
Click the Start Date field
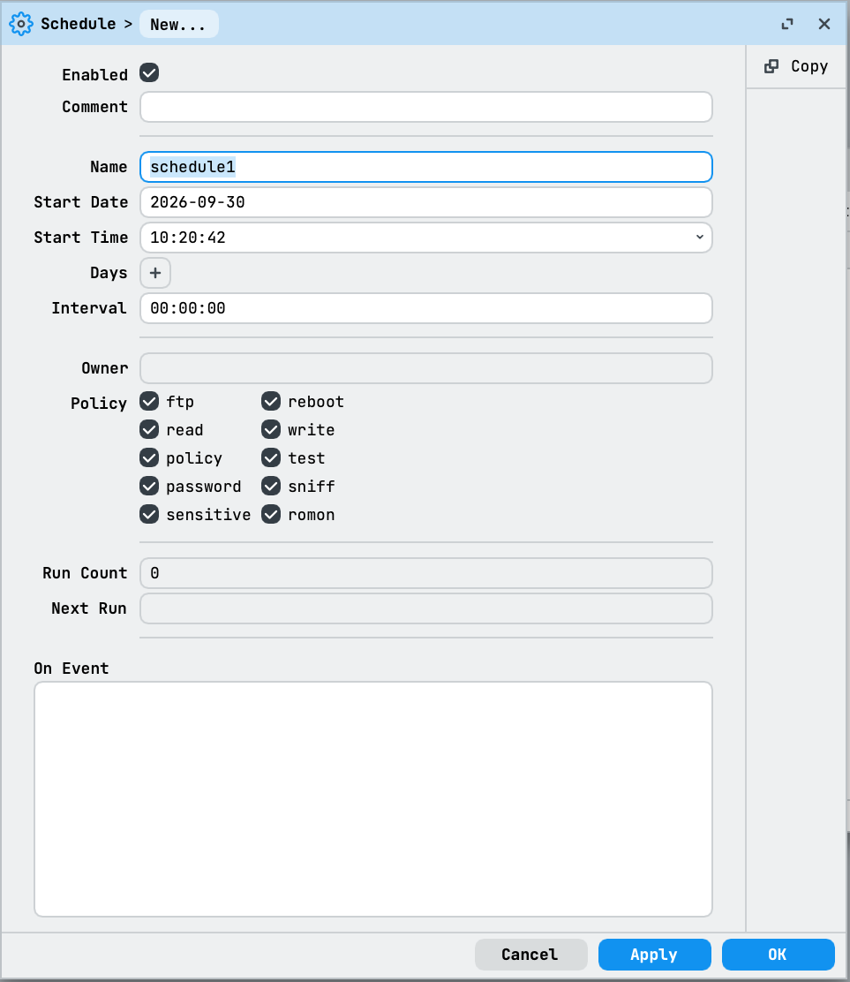[426, 202]
